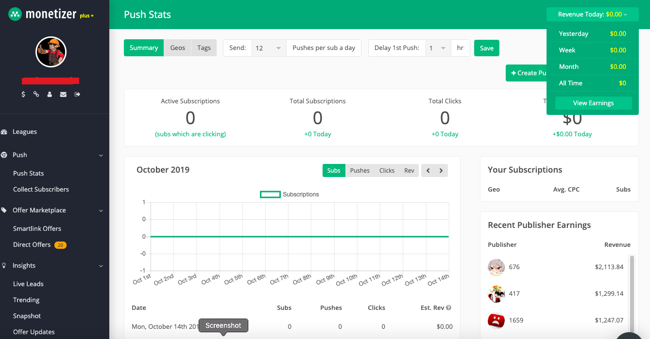
Task: Click the Geo column header
Action: (x=494, y=189)
